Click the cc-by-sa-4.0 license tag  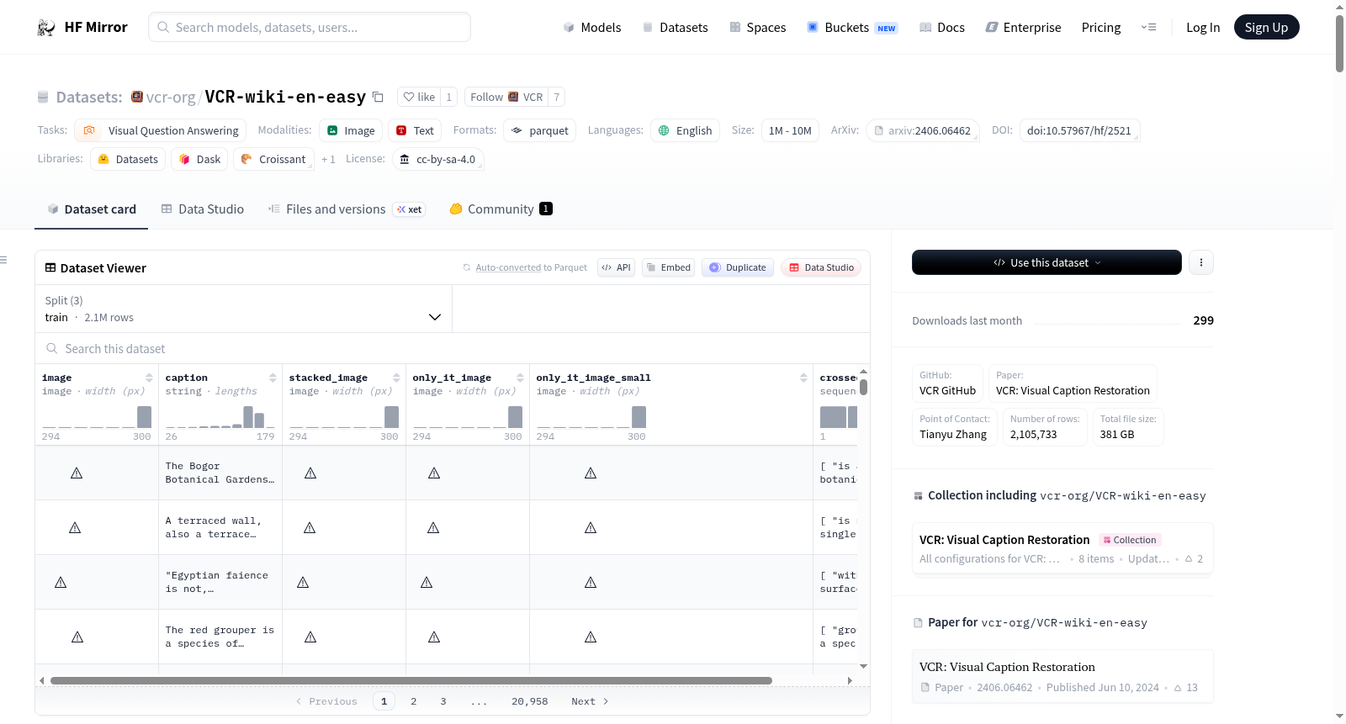click(437, 159)
